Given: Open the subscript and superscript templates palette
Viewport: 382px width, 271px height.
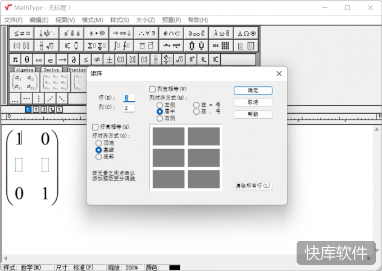Looking at the screenshot, I should coord(72,46).
